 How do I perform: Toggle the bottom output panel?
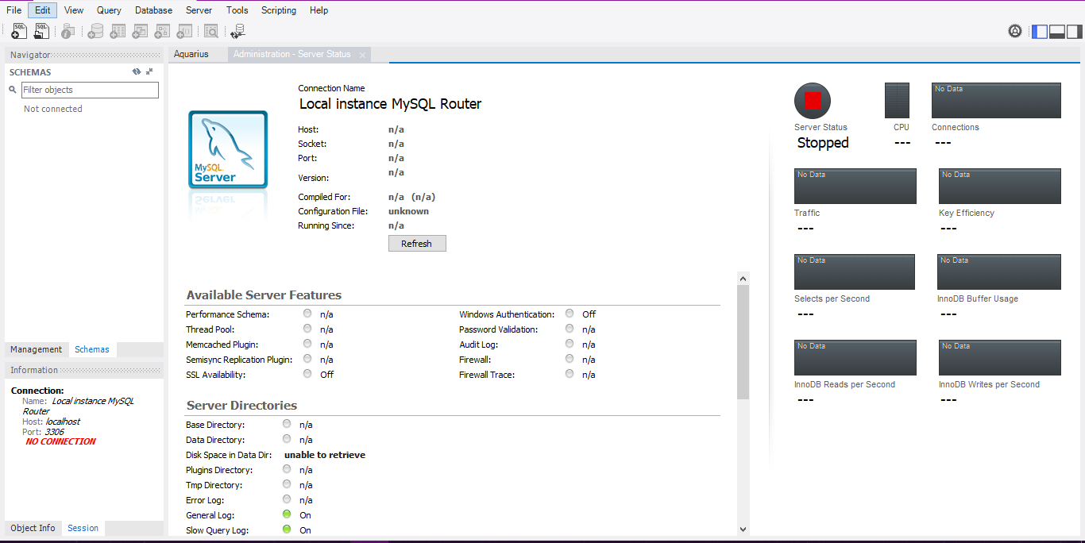1057,32
